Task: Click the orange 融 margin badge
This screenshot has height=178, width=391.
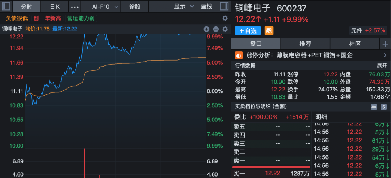Action: click(269, 31)
